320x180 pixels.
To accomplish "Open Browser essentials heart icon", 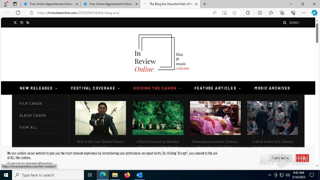I will tap(293, 13).
